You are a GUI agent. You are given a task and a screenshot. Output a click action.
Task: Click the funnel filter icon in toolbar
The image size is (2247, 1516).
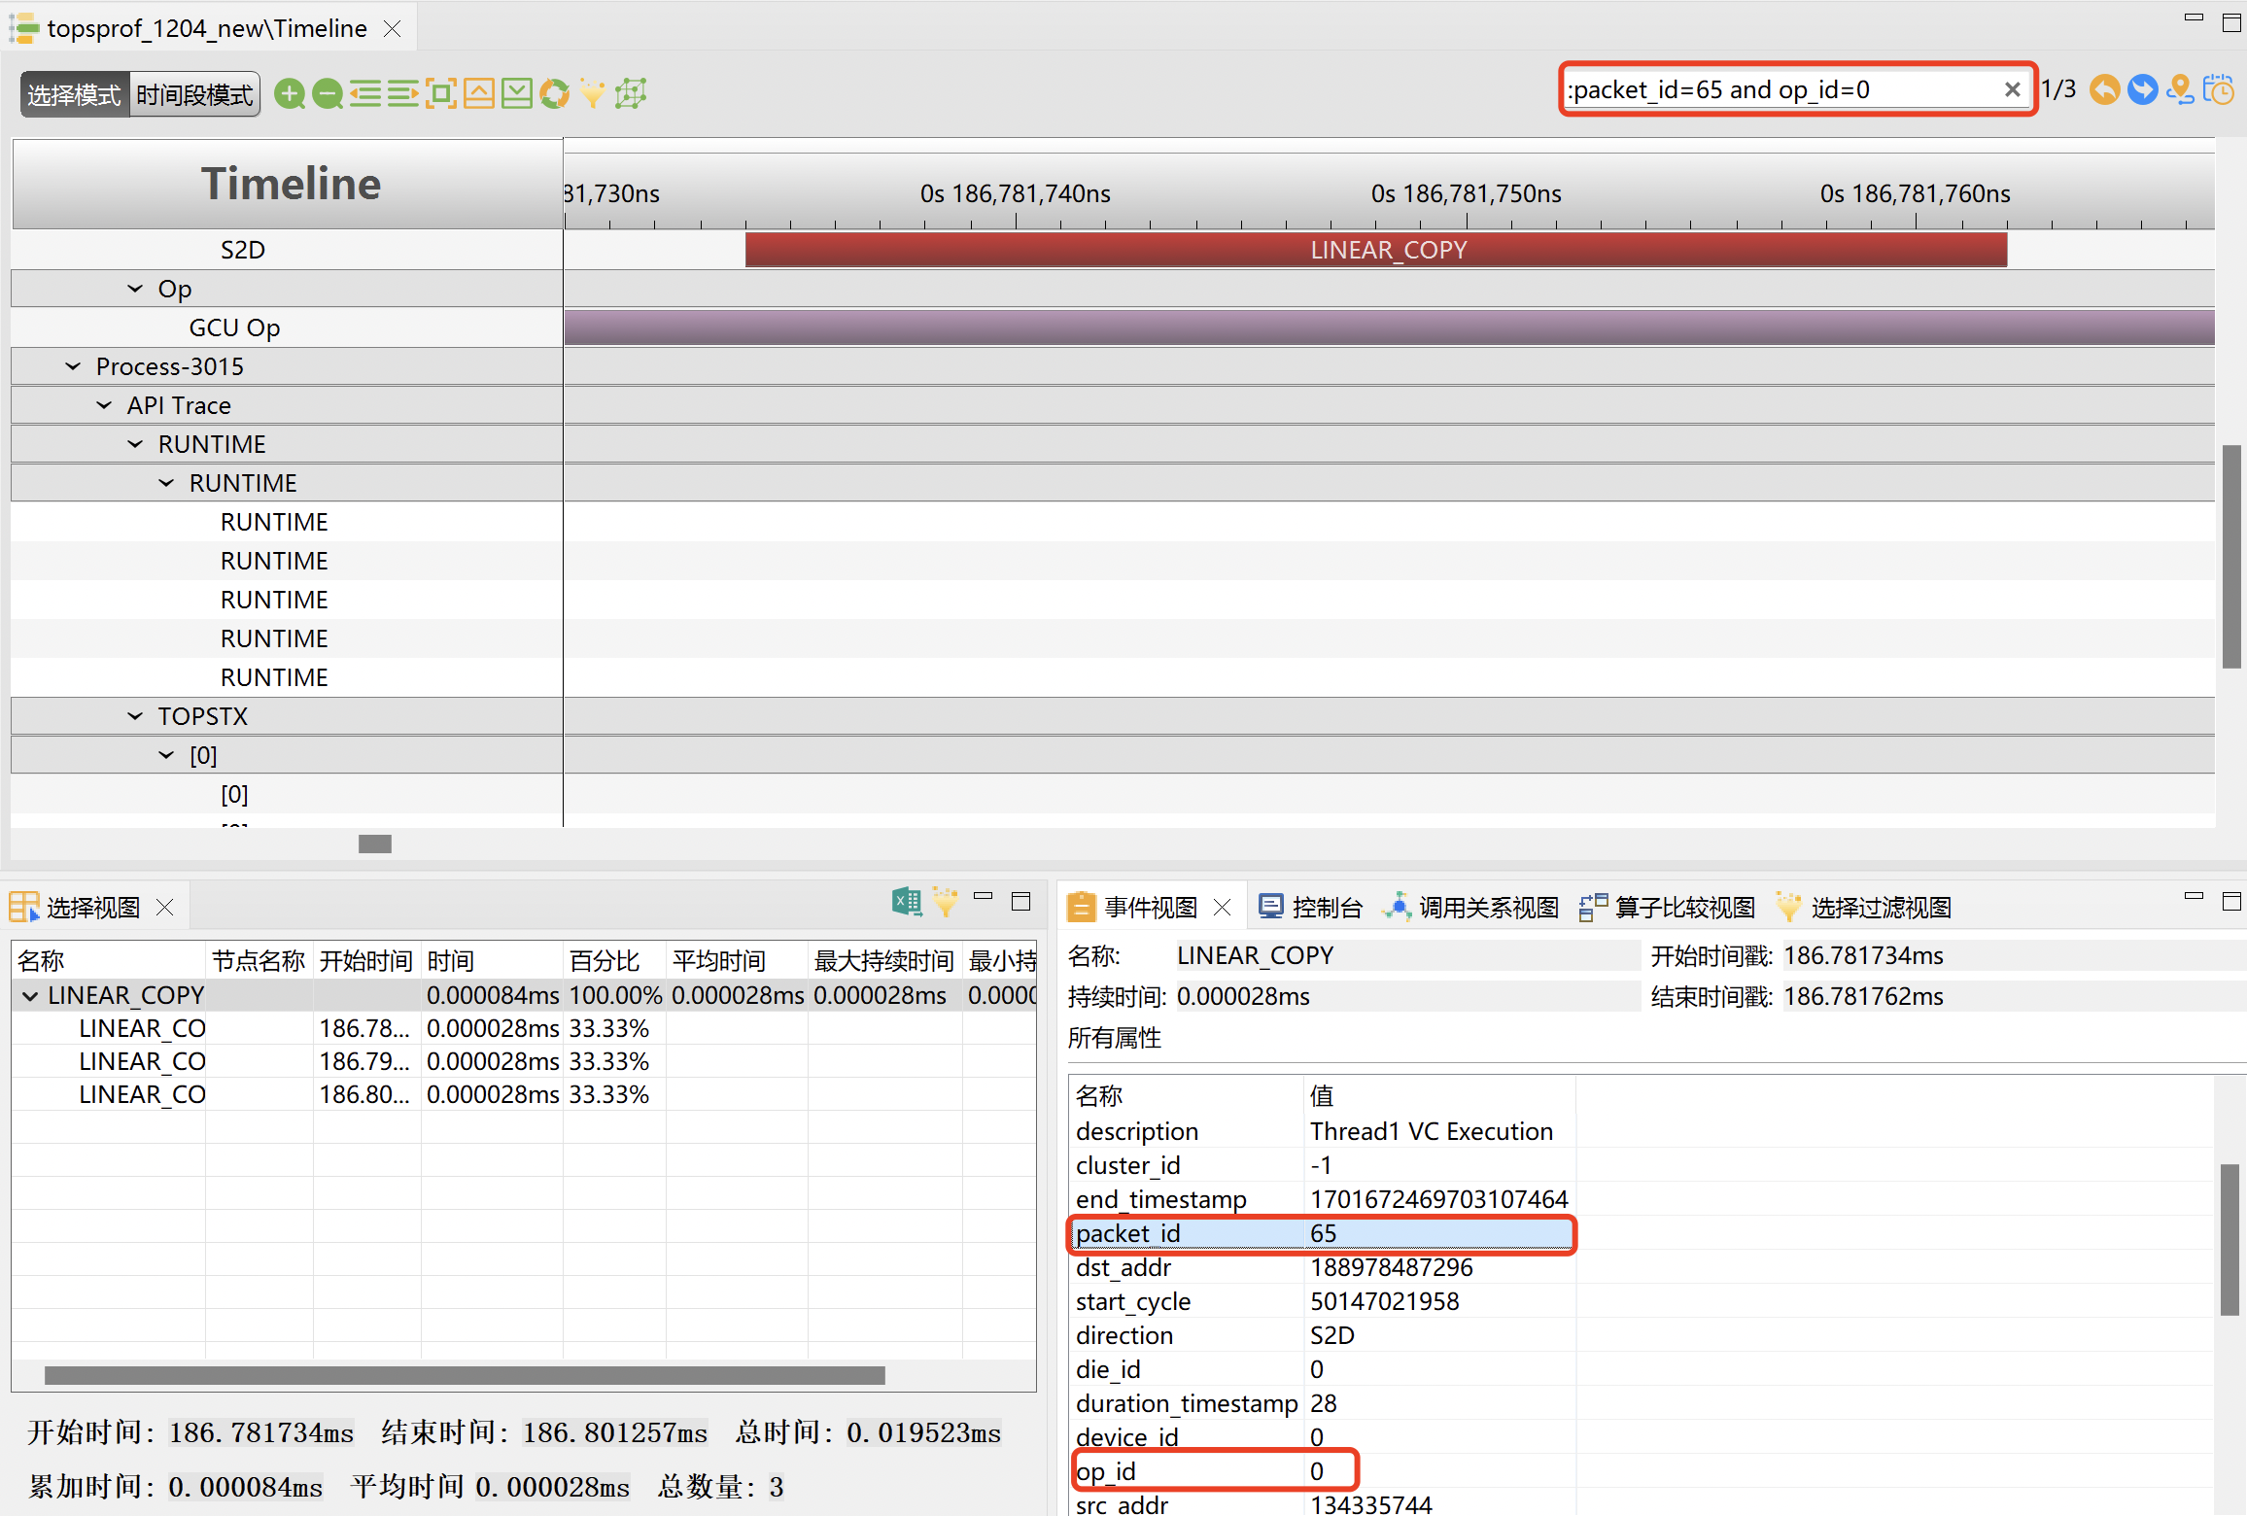click(x=592, y=94)
